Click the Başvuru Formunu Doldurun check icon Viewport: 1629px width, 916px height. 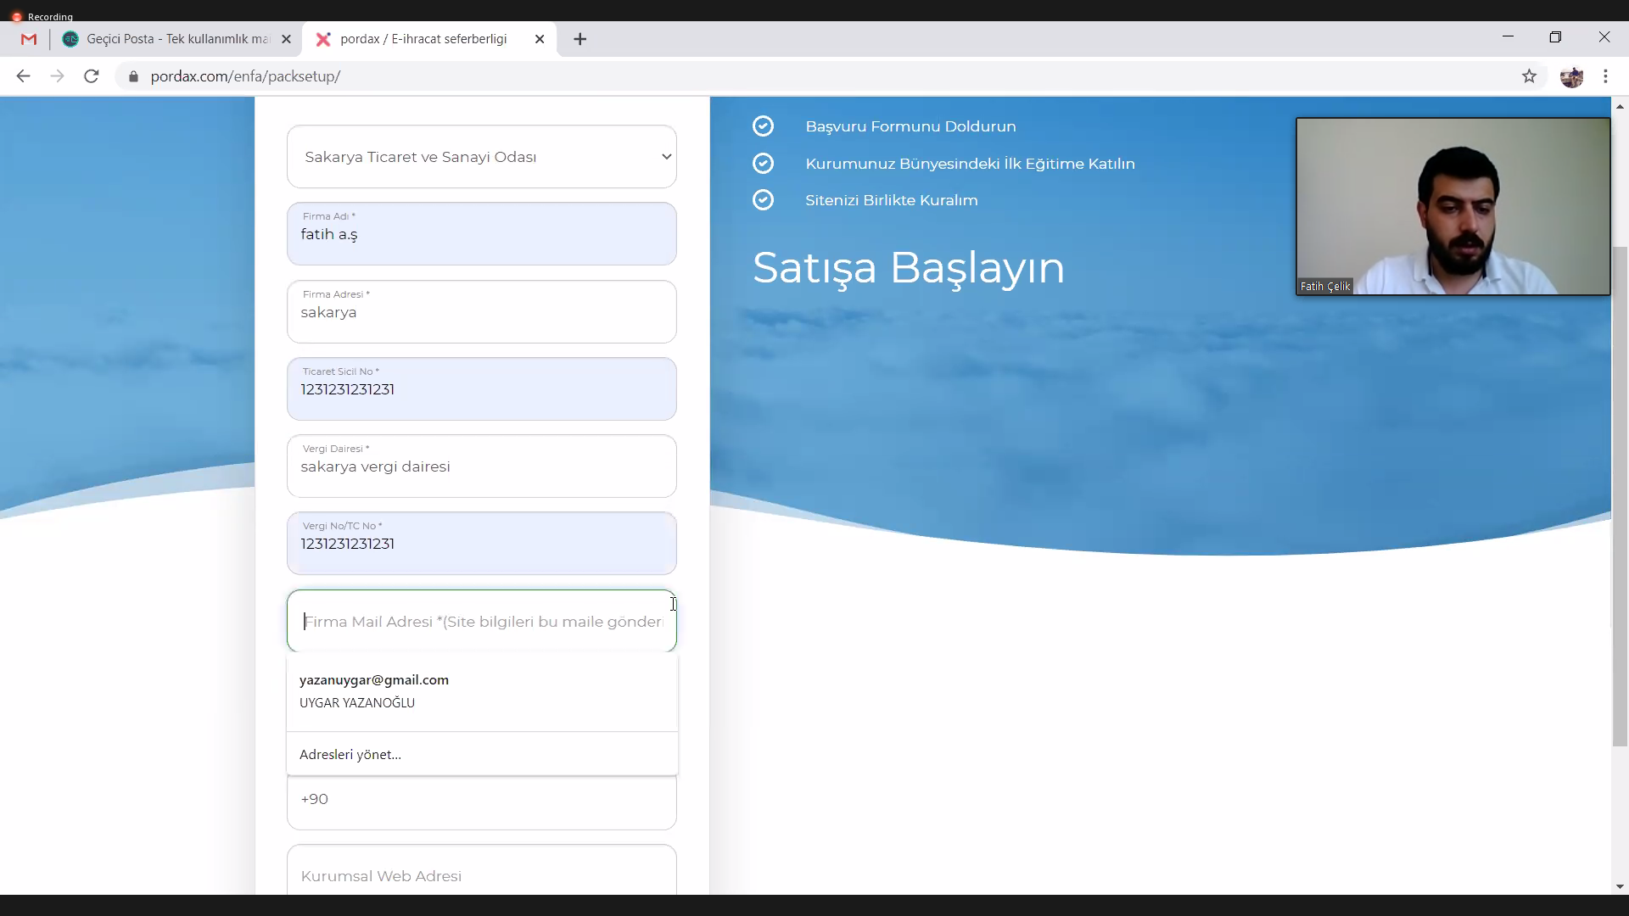(763, 126)
